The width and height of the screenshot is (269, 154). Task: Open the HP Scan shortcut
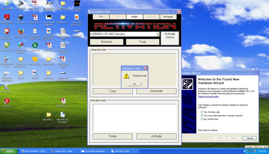coord(21,5)
